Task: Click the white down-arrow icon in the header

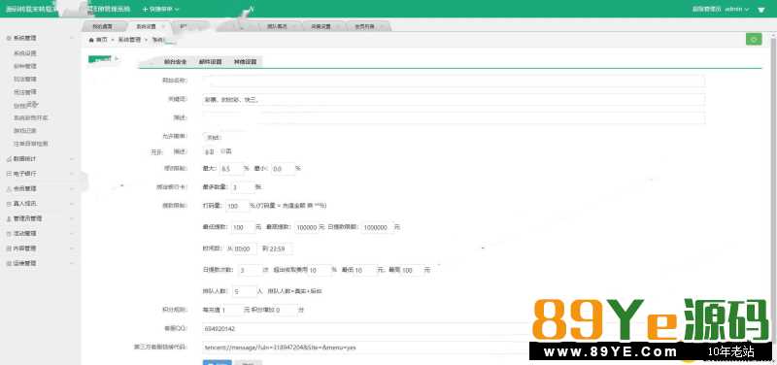Action: (761, 10)
